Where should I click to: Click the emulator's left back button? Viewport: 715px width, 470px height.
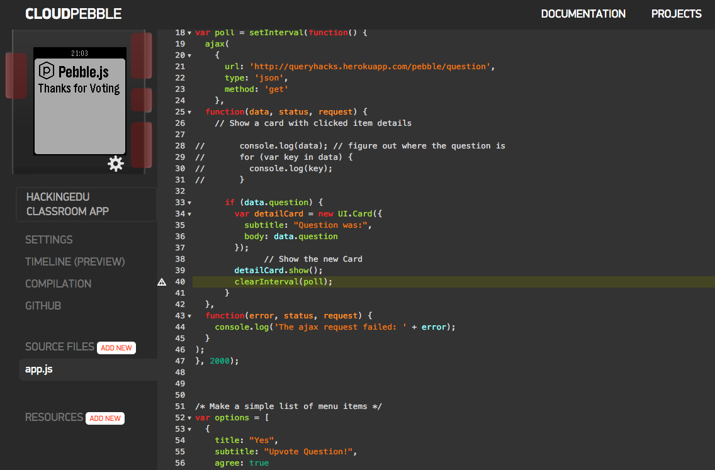click(x=16, y=76)
